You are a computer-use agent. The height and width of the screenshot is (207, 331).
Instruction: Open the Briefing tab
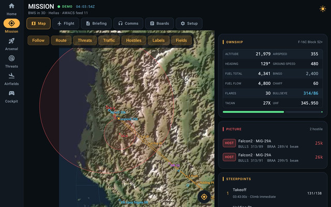[x=96, y=23]
